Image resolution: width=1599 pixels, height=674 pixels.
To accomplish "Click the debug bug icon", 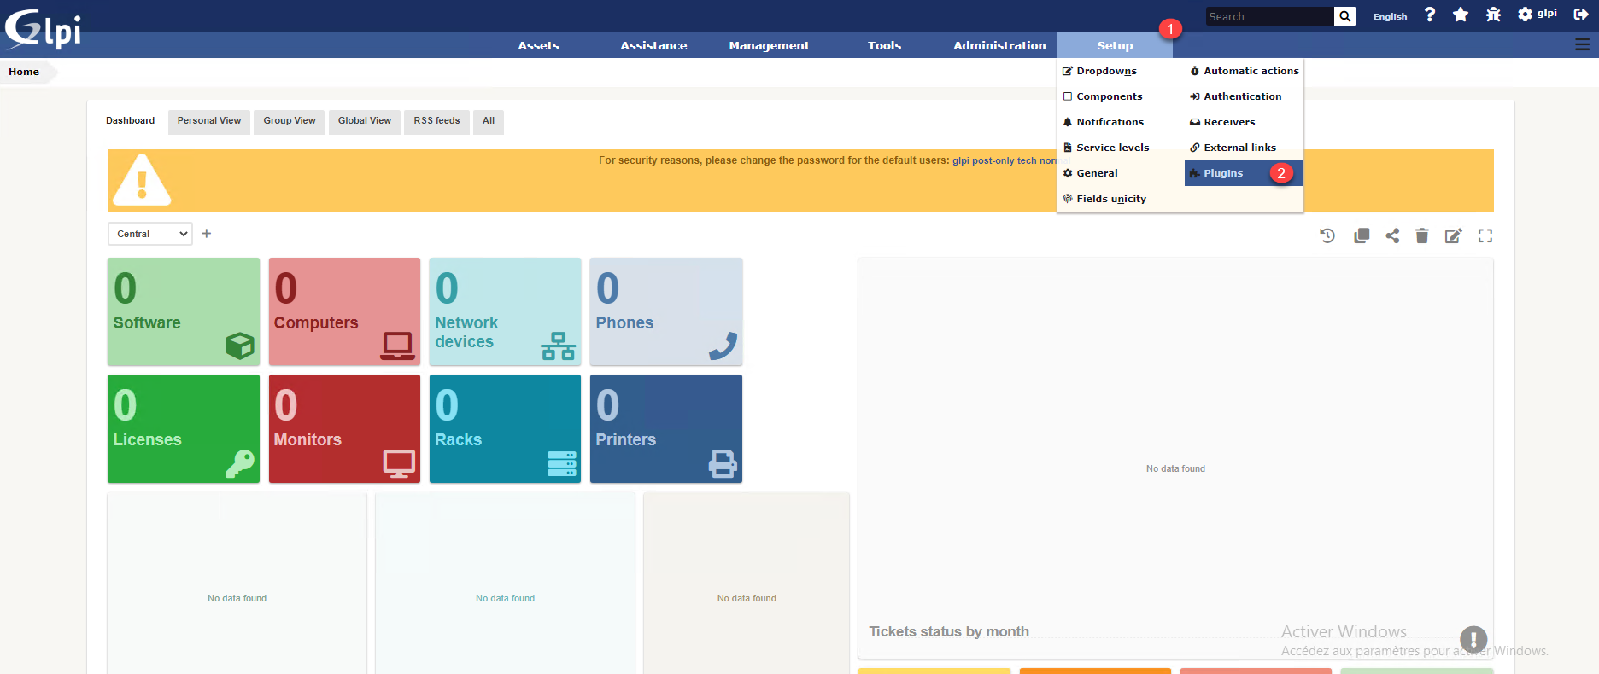I will (1493, 15).
